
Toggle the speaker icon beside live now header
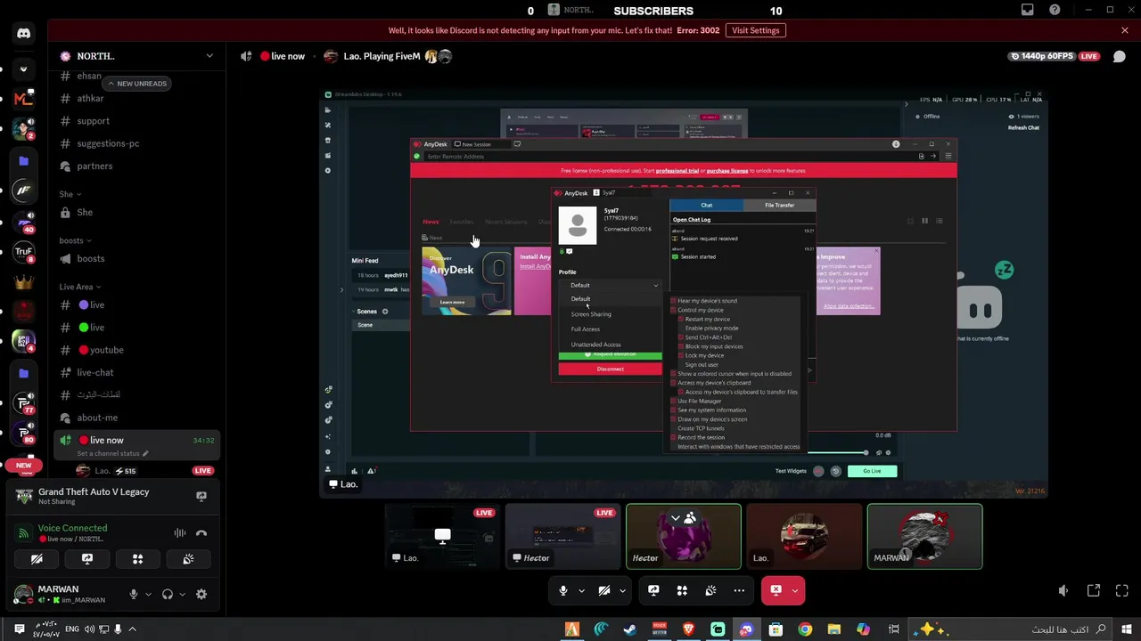246,56
